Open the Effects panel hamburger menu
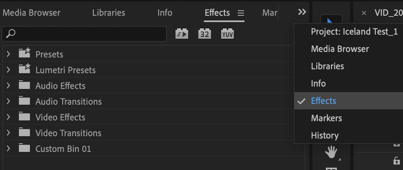Screen dimensions: 403x170 (x=240, y=13)
